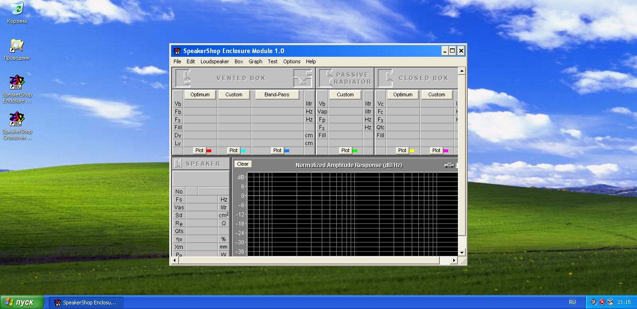Image resolution: width=637 pixels, height=309 pixels.
Task: Click Custom button under Vented Box
Action: click(234, 94)
